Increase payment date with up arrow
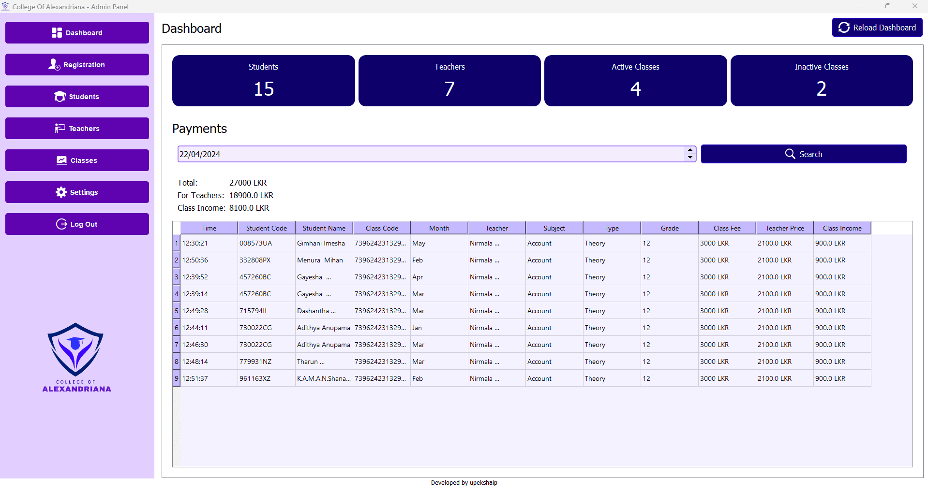This screenshot has height=492, width=928. pyautogui.click(x=690, y=150)
